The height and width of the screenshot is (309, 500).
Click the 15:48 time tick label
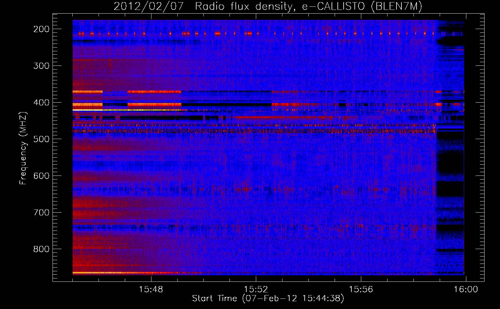point(151,290)
